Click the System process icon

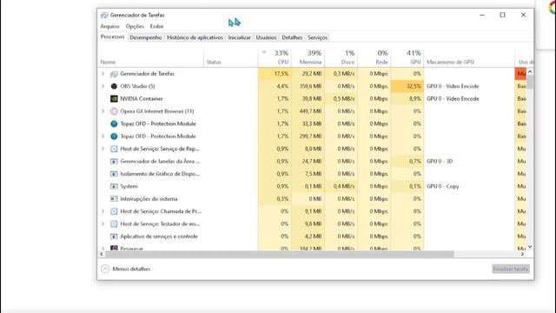114,186
